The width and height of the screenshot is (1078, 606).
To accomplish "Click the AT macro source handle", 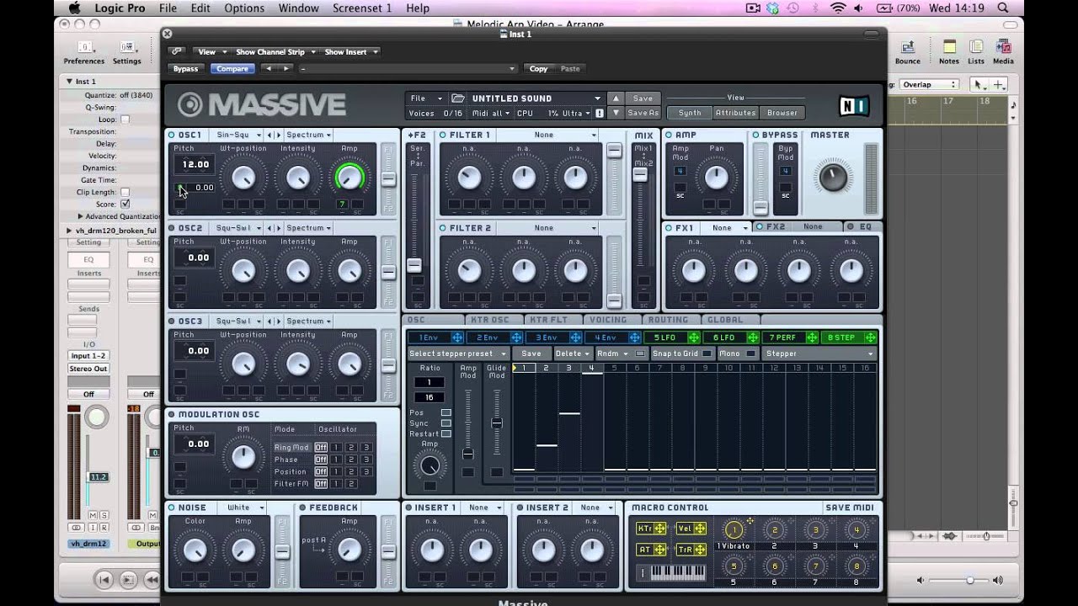I will tap(660, 550).
